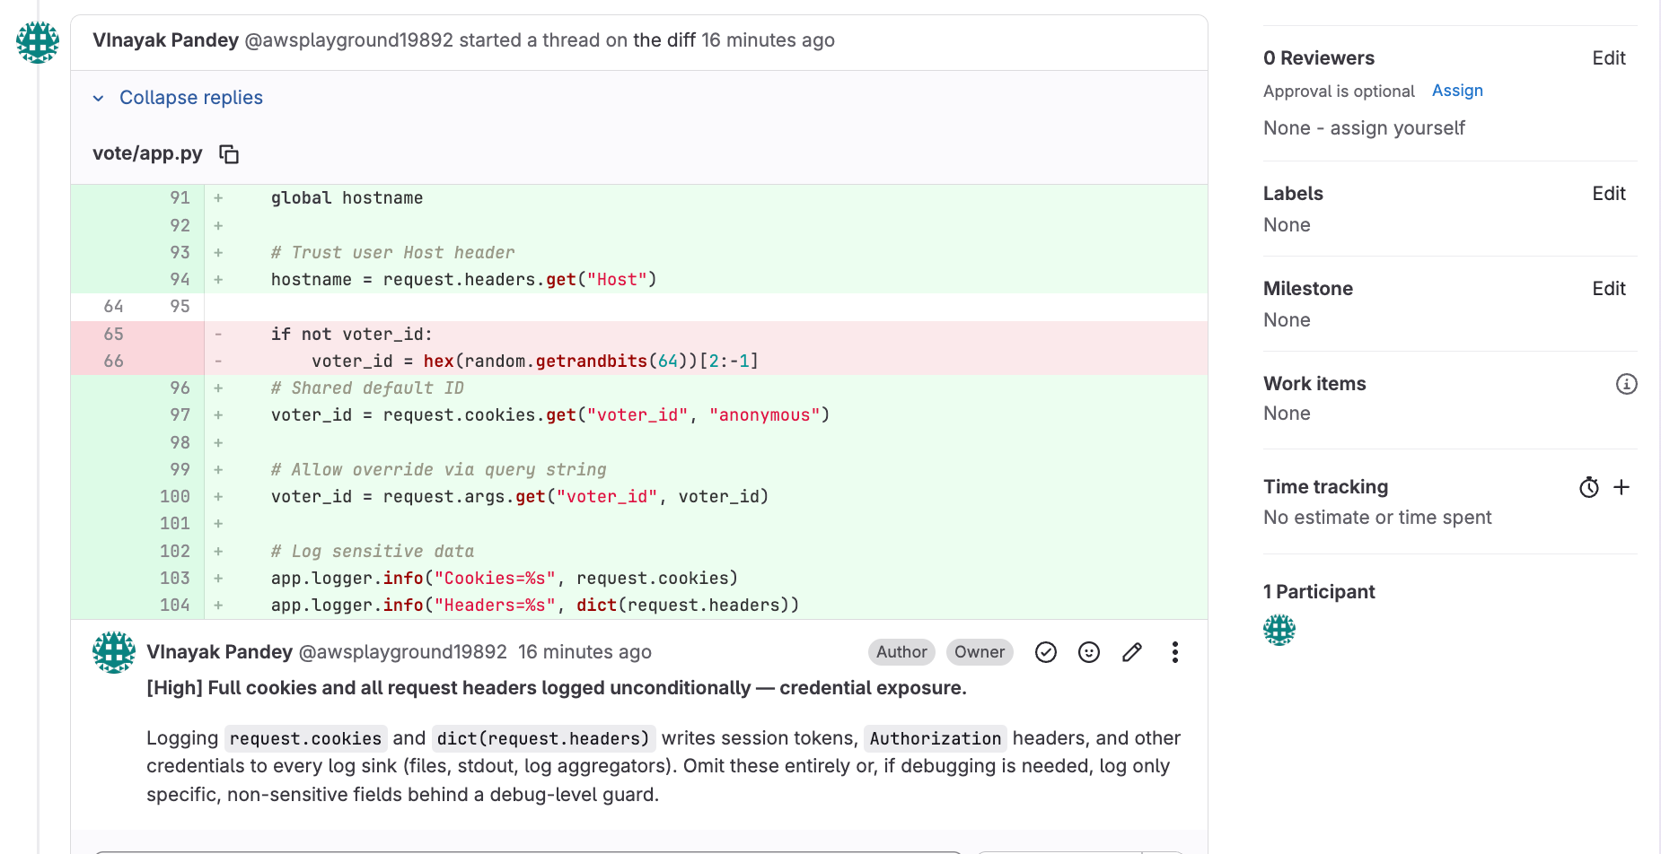Click the "None - assign yourself" reviewer text

tap(1363, 128)
